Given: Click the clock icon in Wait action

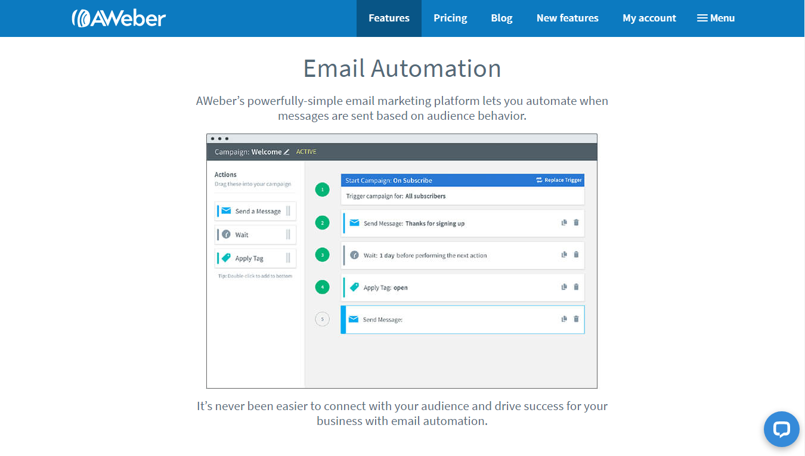Looking at the screenshot, I should pos(226,234).
